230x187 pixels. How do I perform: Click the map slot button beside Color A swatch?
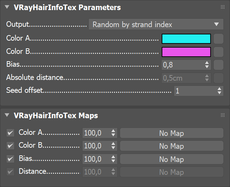click(219, 39)
